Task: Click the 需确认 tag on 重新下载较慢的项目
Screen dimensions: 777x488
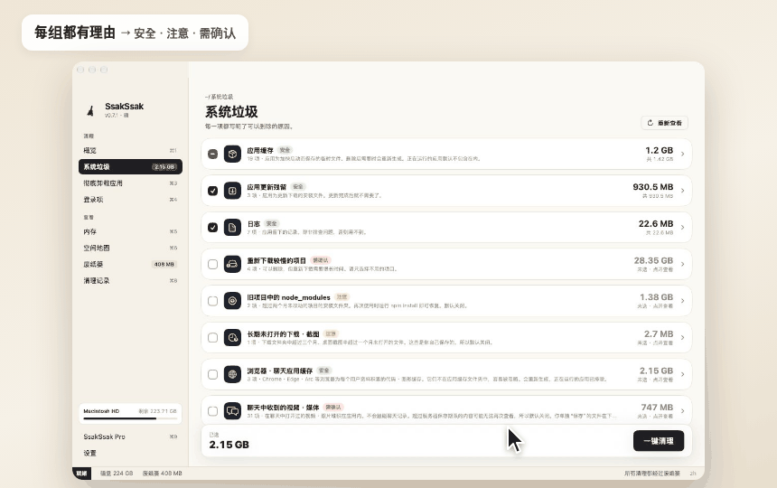Action: 320,260
